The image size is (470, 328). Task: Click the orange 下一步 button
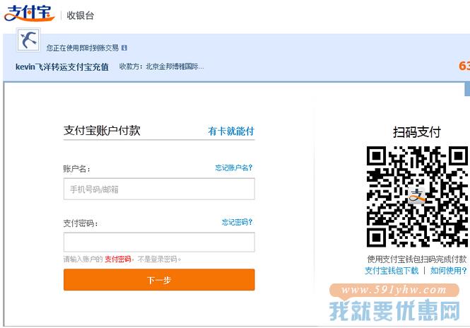[159, 280]
